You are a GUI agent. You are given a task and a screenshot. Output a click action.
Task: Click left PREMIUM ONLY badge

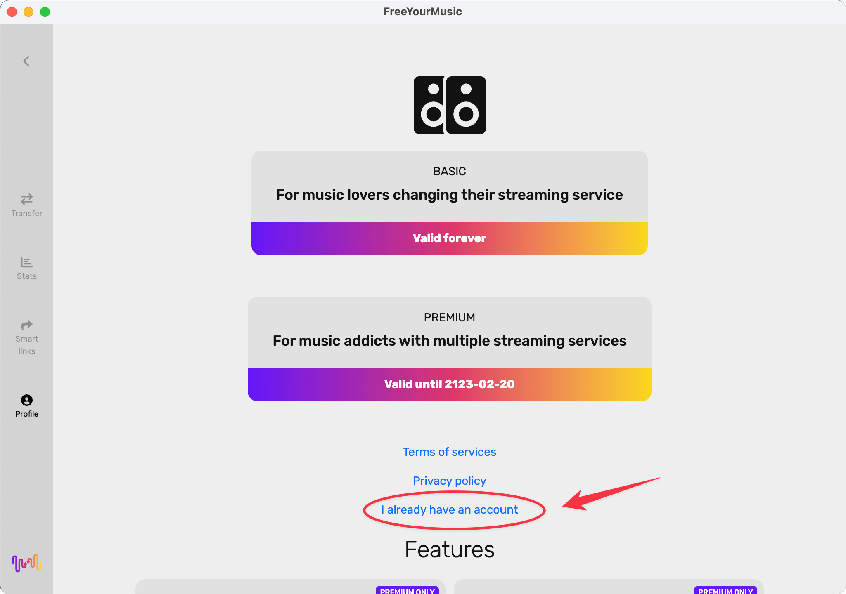pos(407,590)
